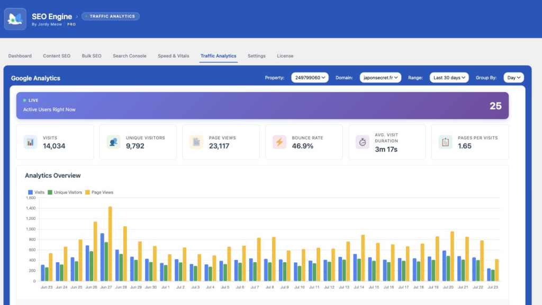Click the tallest Page Views bar on Jun 27
This screenshot has height=305, width=542.
pos(110,244)
